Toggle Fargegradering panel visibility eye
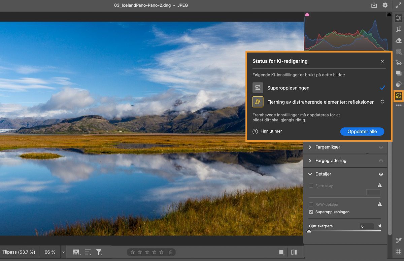The image size is (404, 261). coord(381,161)
